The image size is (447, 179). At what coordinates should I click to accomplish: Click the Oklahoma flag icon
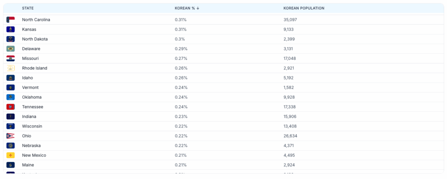(x=10, y=97)
